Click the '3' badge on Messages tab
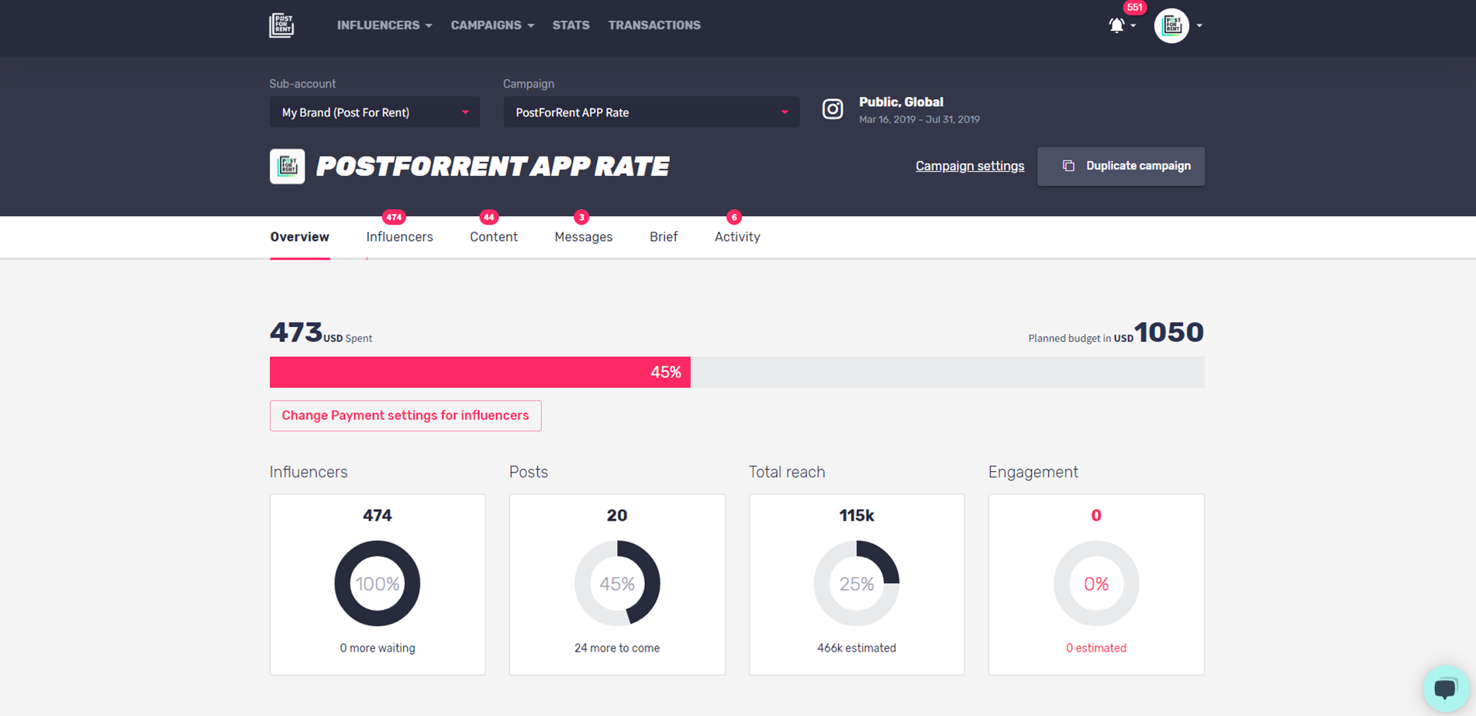Viewport: 1476px width, 716px height. (x=581, y=217)
